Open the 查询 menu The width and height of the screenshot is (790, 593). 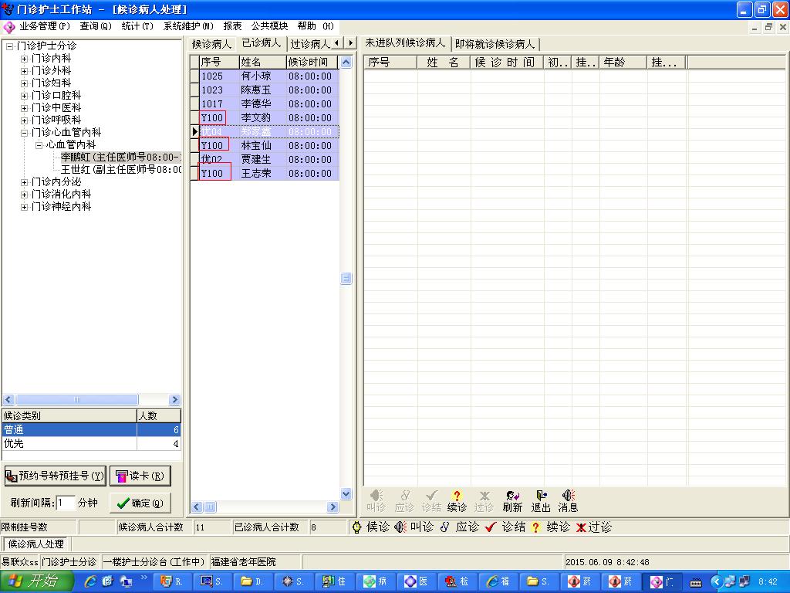(x=96, y=26)
